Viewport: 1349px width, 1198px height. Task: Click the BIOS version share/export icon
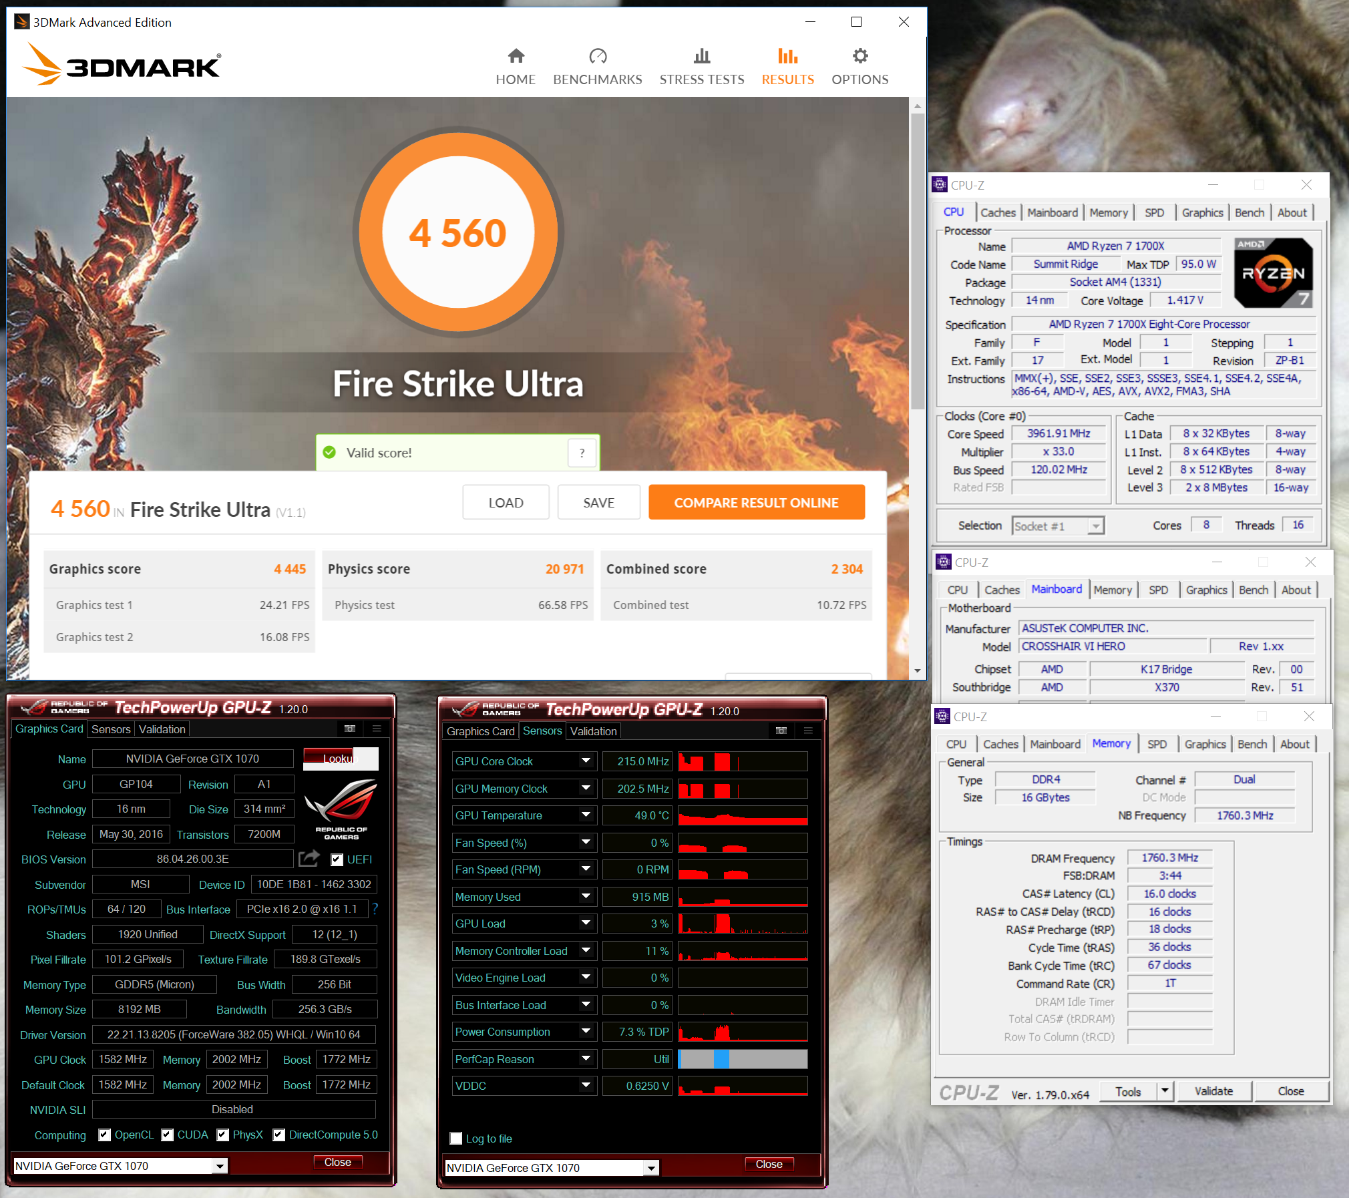coord(309,858)
